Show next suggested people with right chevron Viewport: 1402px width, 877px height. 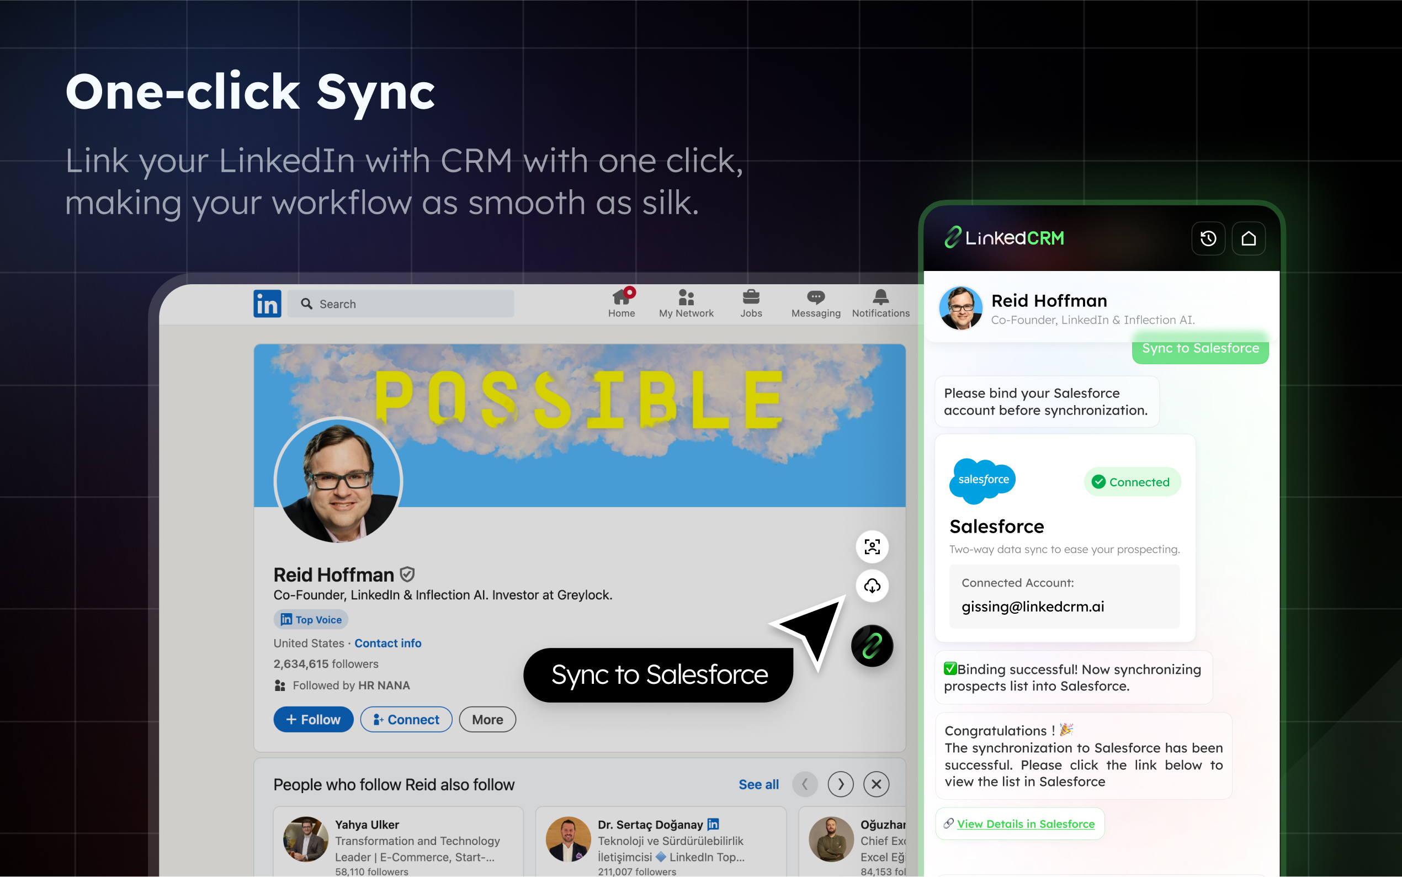coord(841,784)
